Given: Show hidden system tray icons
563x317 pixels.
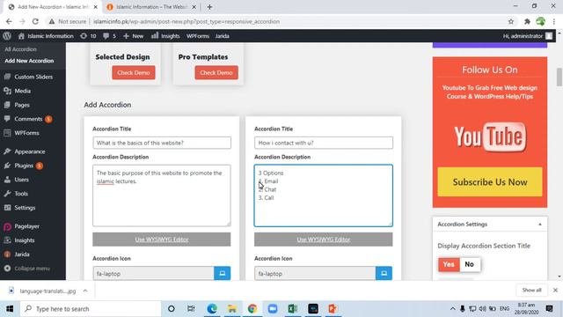Looking at the screenshot, I should 452,309.
